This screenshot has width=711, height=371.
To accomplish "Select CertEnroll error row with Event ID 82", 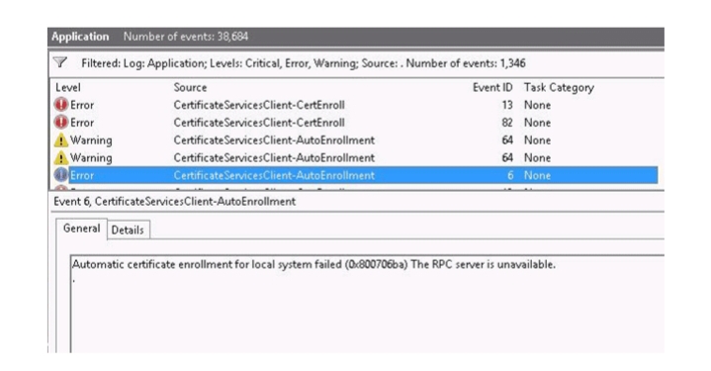I will (x=355, y=123).
